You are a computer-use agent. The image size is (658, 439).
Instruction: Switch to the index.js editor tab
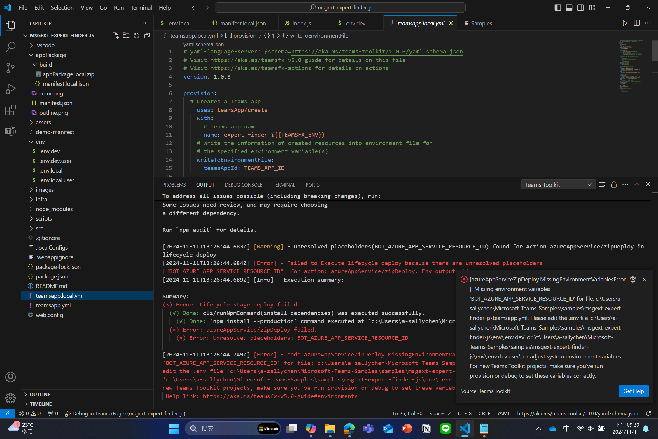point(304,23)
